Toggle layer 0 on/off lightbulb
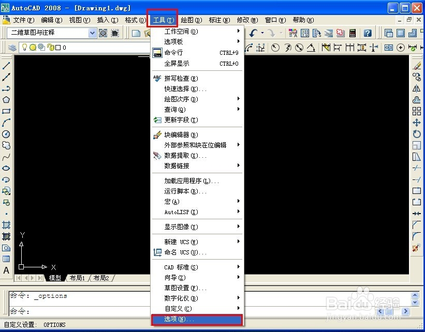This screenshot has height=332, width=425. pyautogui.click(x=25, y=47)
